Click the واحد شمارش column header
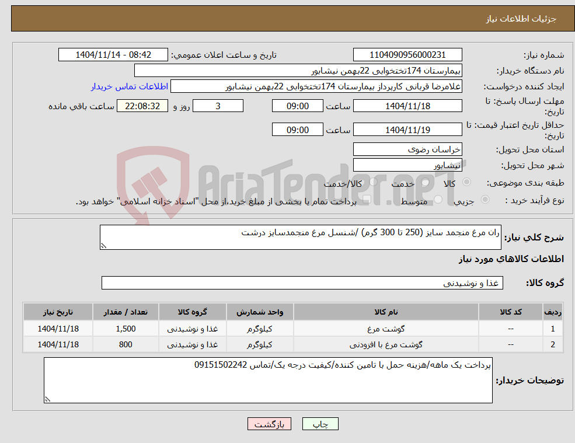The height and width of the screenshot is (443, 575). [260, 312]
